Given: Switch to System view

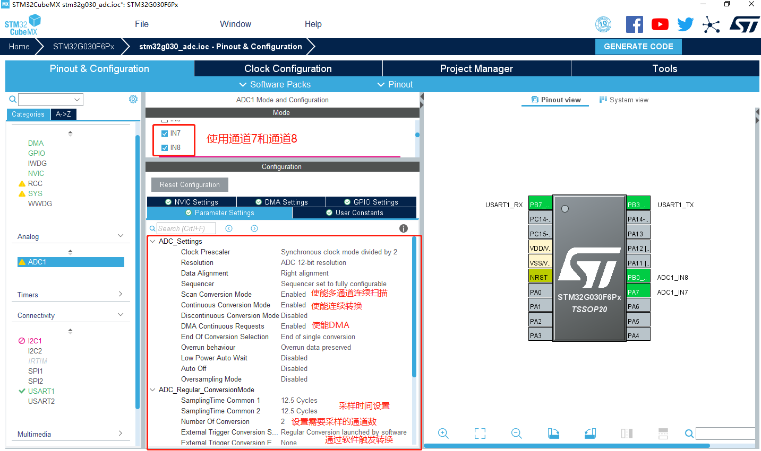Looking at the screenshot, I should click(x=624, y=100).
